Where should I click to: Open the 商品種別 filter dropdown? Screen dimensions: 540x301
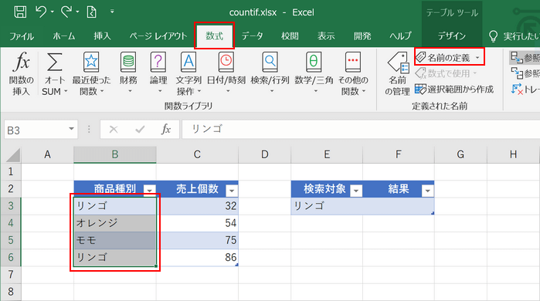click(149, 190)
